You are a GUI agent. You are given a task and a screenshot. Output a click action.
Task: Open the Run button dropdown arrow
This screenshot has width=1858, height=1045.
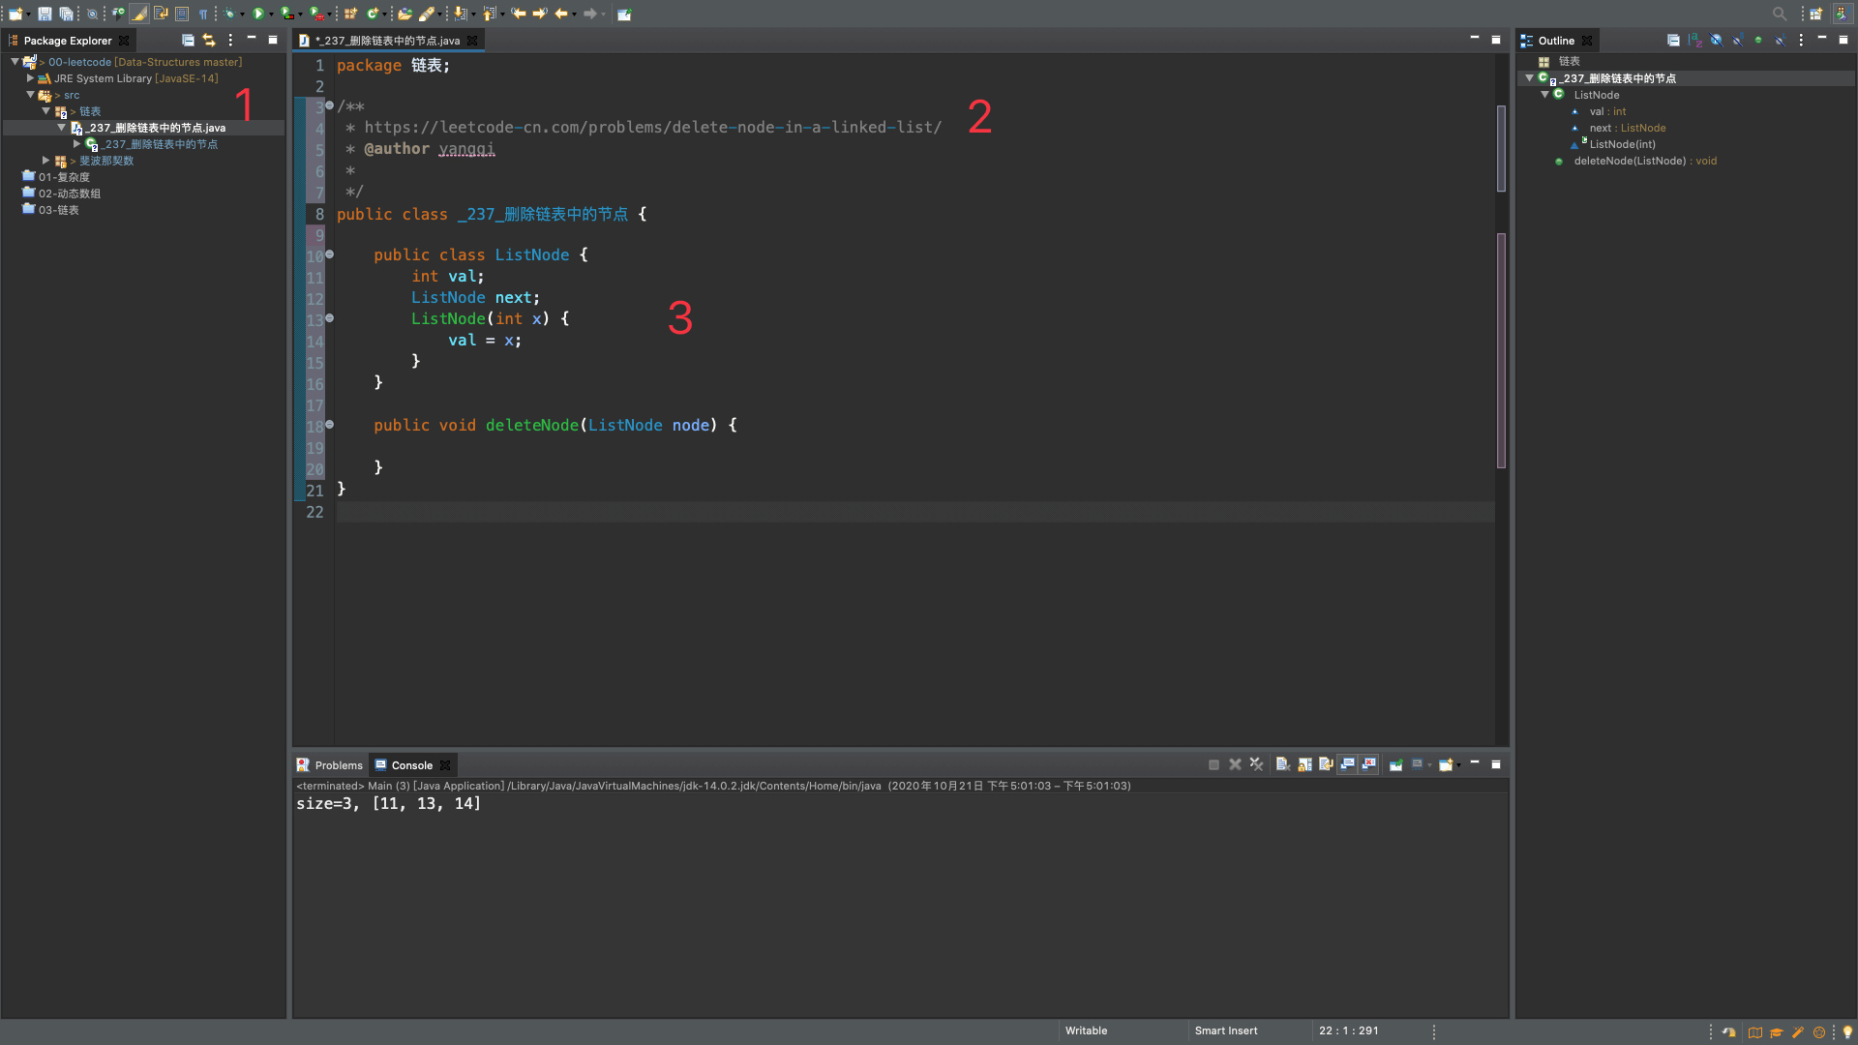point(271,15)
